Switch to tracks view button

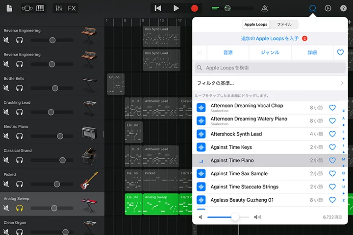click(x=27, y=8)
